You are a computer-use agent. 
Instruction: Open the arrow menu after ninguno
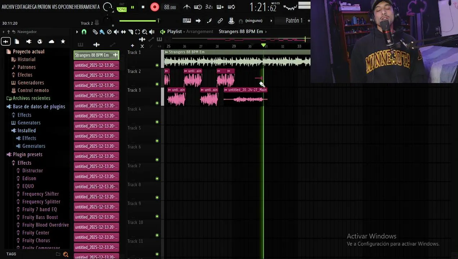tap(271, 21)
